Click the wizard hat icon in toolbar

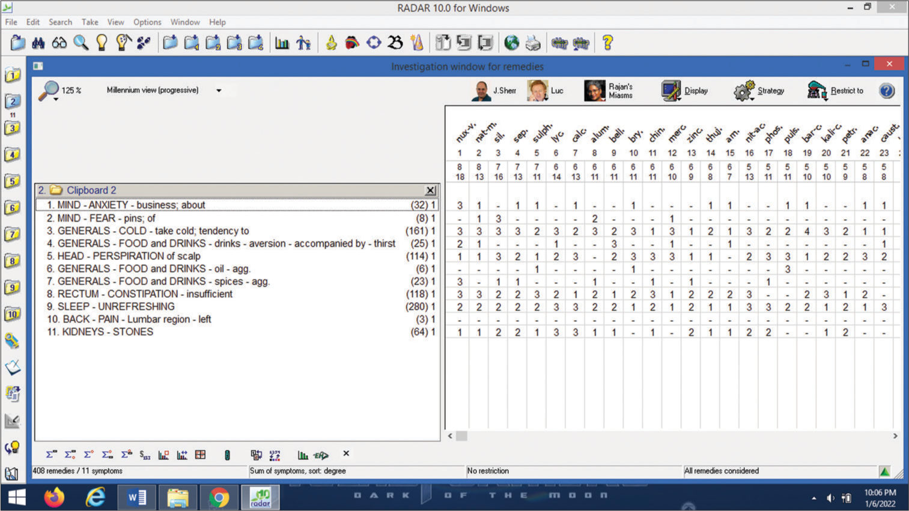point(417,43)
